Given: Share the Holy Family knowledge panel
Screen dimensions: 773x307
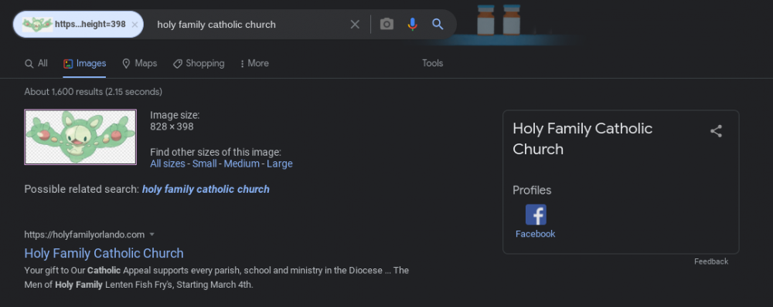Looking at the screenshot, I should [x=716, y=131].
